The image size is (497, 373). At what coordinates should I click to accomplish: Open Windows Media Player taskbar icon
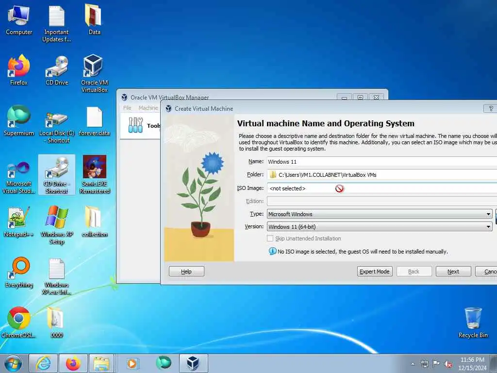click(132, 363)
